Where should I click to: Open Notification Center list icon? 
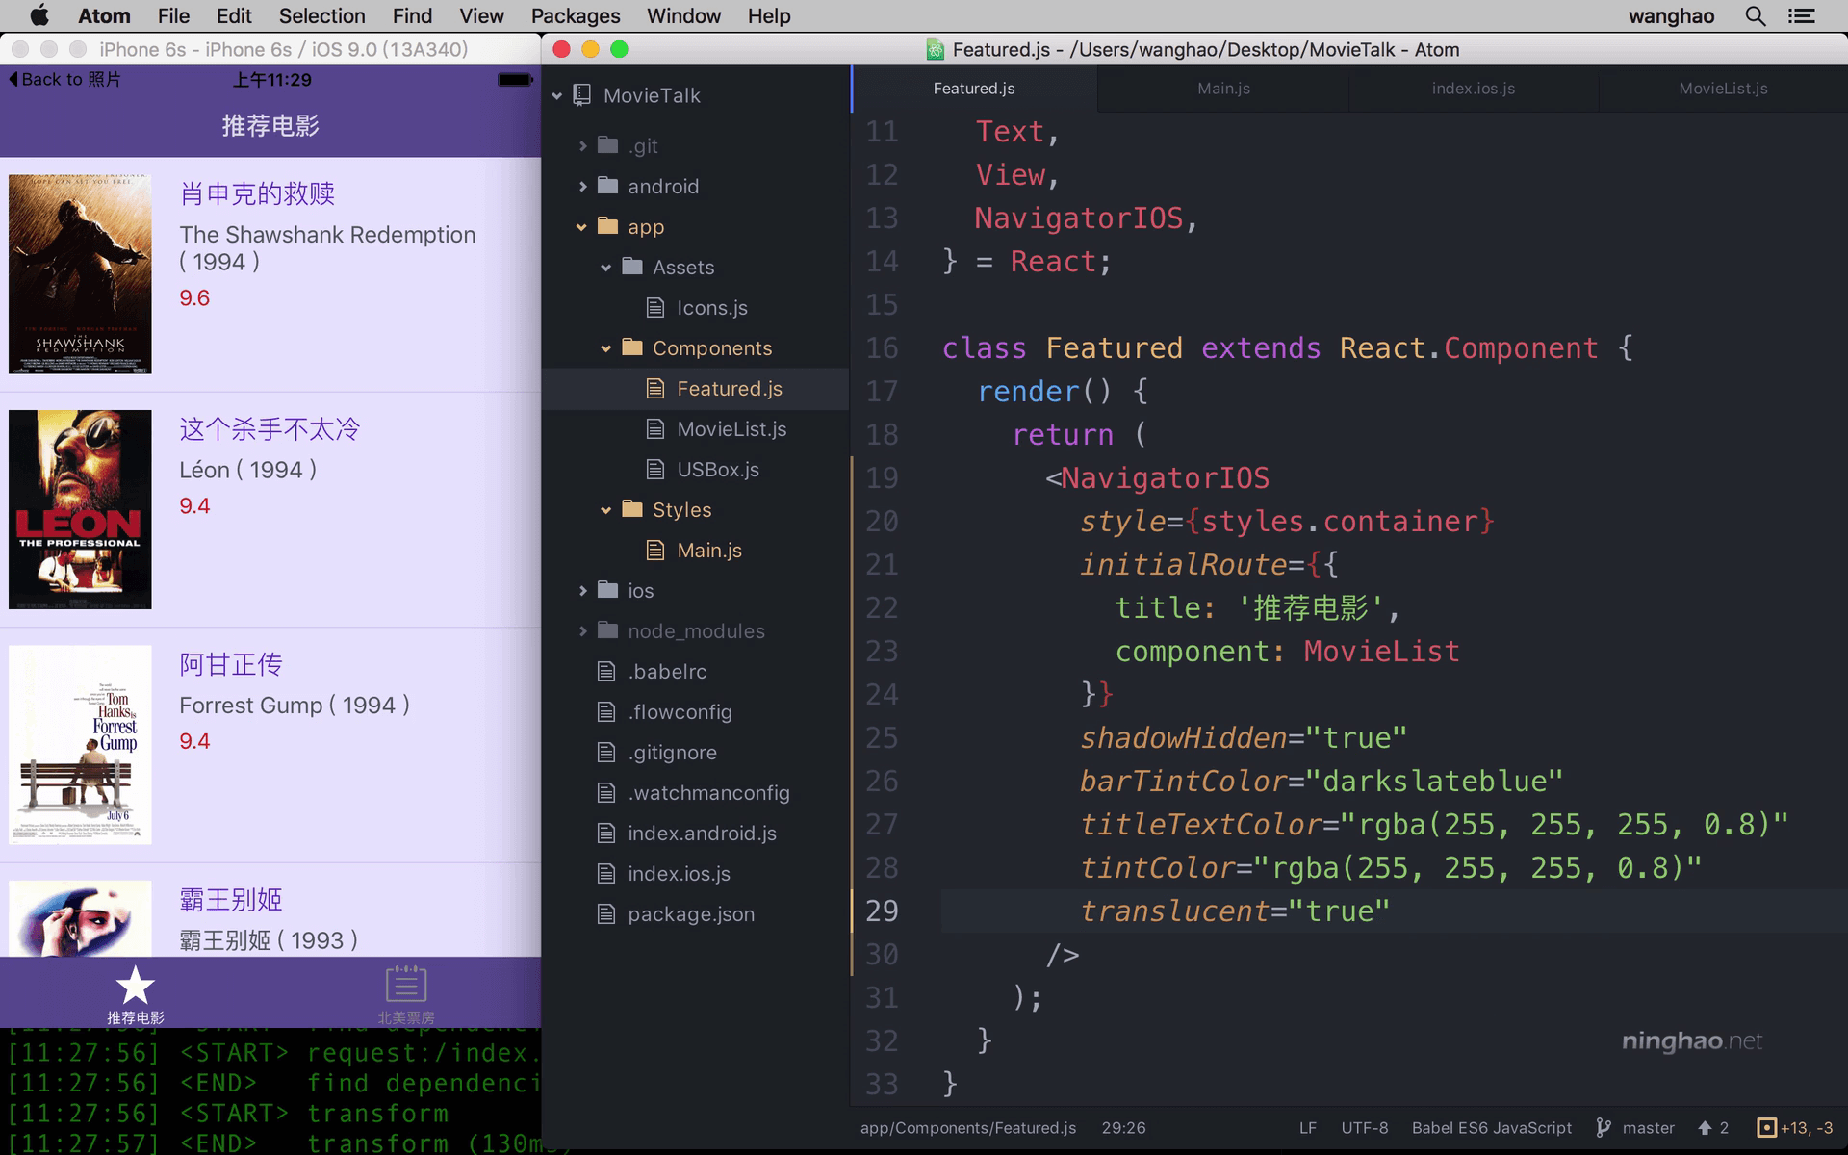click(1801, 16)
